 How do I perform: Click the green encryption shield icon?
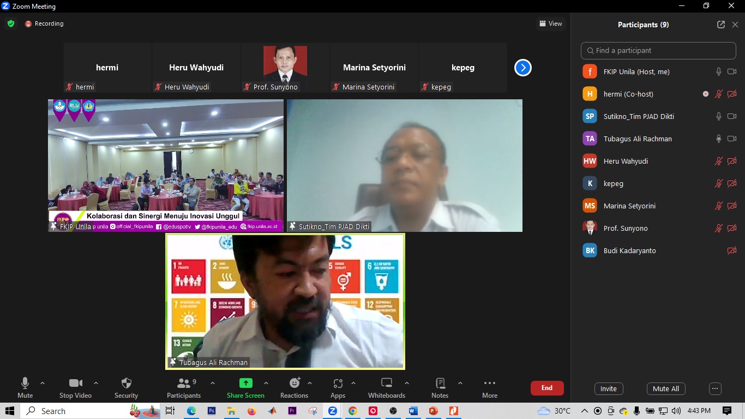pyautogui.click(x=11, y=23)
